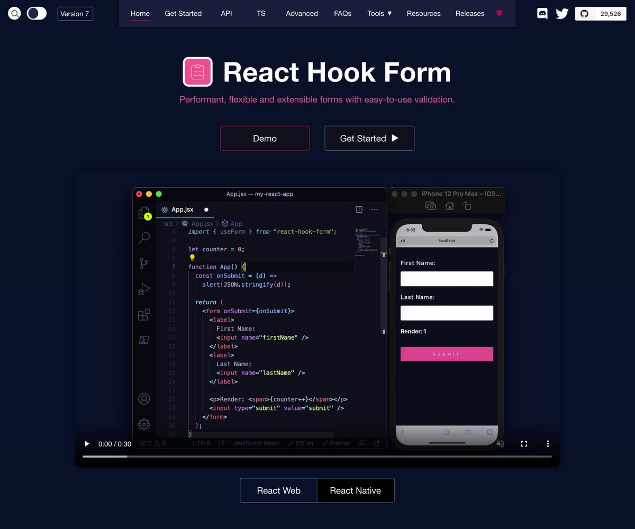Viewport: 635px width, 529px height.
Task: Open Source Control icon in VS Code
Action: [x=144, y=263]
